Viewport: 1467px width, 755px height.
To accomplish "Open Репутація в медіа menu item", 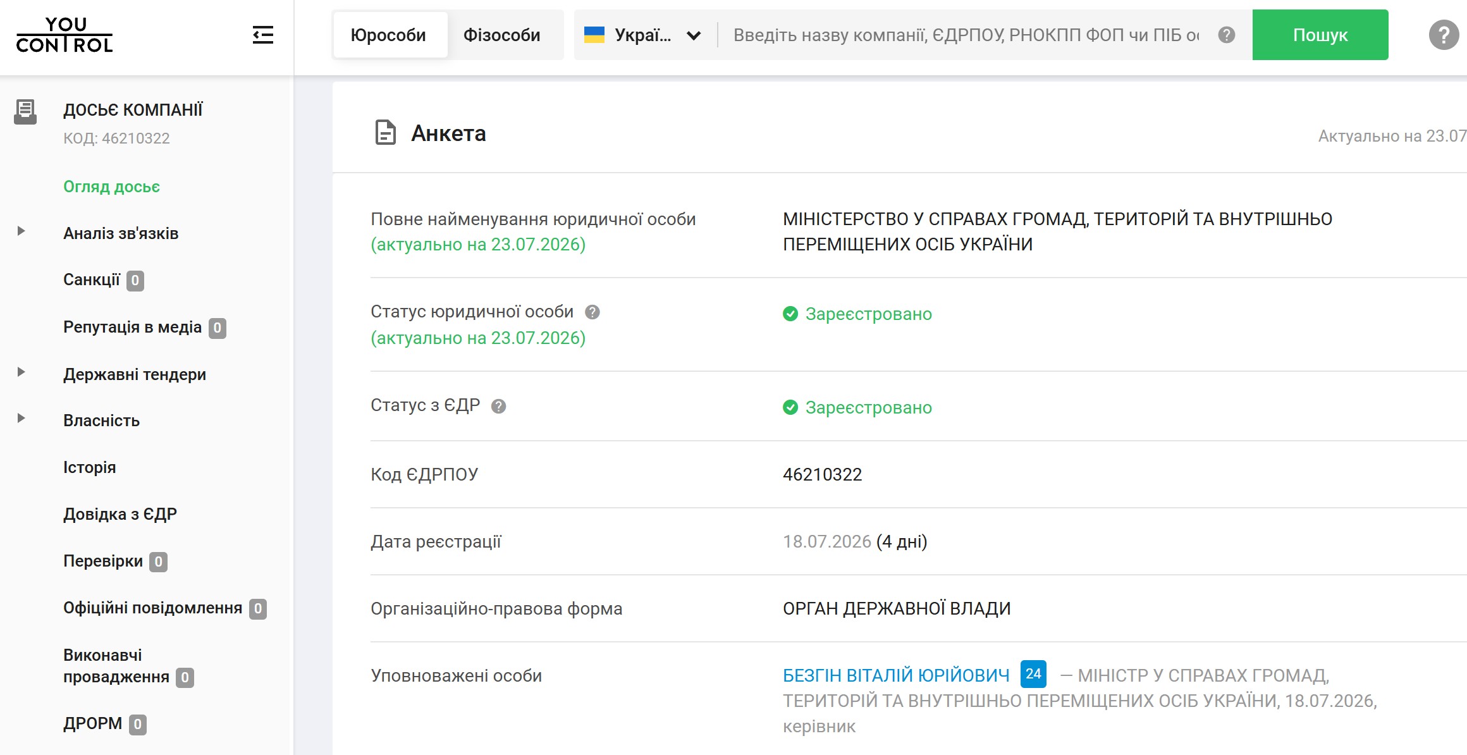I will click(x=132, y=327).
